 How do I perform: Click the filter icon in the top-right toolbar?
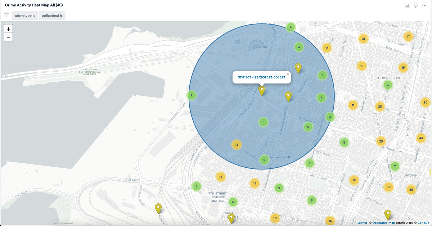(x=415, y=5)
